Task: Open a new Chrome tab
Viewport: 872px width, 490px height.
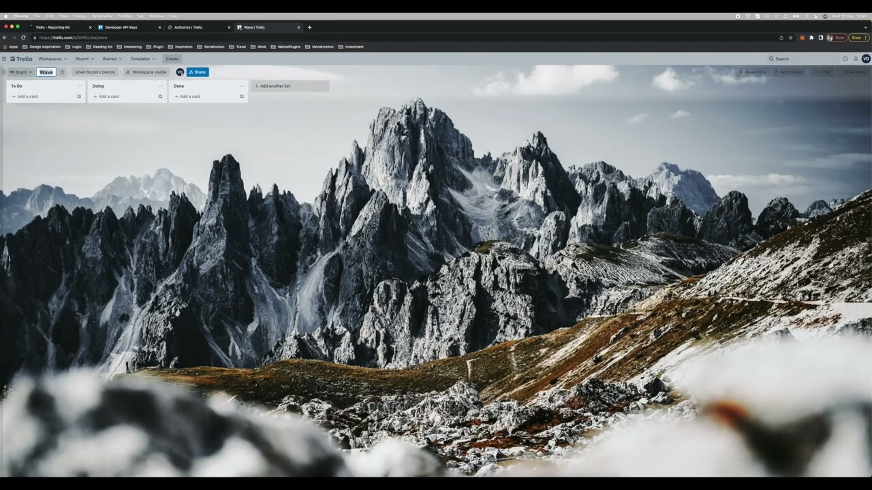Action: (309, 27)
